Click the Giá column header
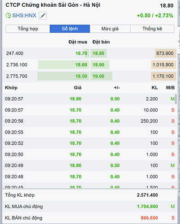Image resolution: width=180 pixels, height=224 pixels. [x=77, y=88]
